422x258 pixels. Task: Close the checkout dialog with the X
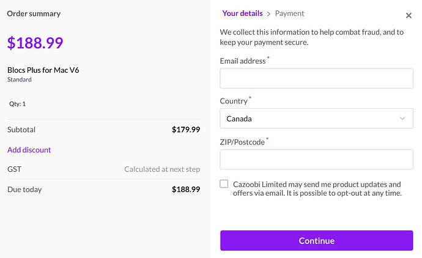(409, 16)
